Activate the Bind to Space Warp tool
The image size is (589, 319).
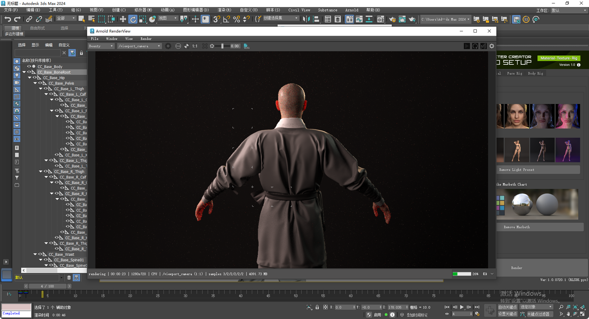pyautogui.click(x=49, y=19)
